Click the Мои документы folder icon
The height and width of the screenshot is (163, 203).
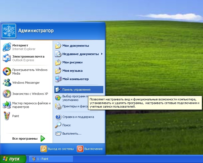(58, 46)
